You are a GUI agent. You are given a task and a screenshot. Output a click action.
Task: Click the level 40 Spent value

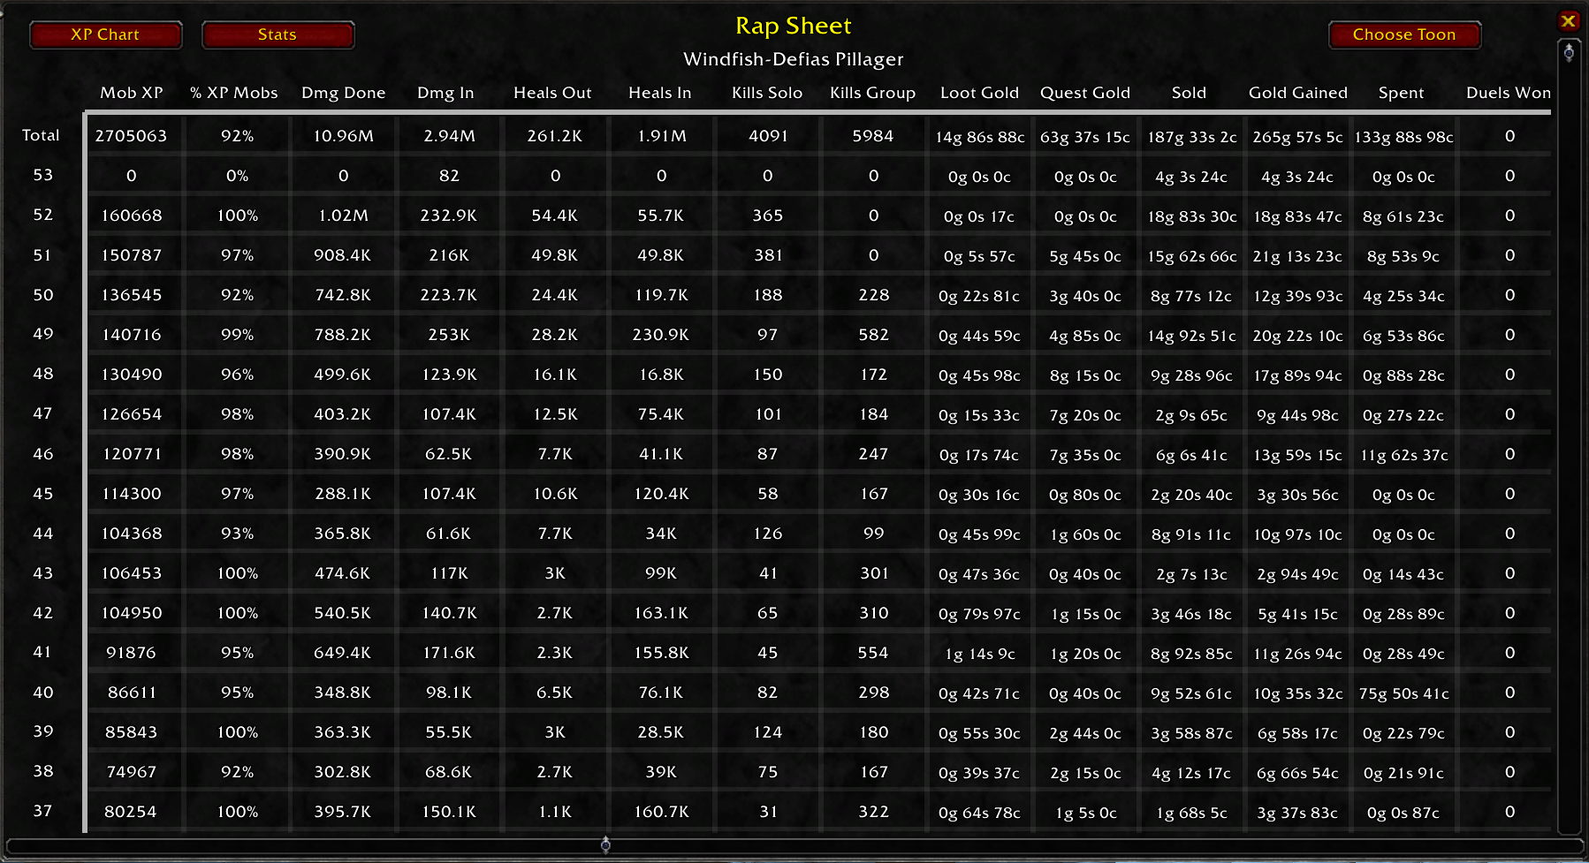[x=1403, y=693]
